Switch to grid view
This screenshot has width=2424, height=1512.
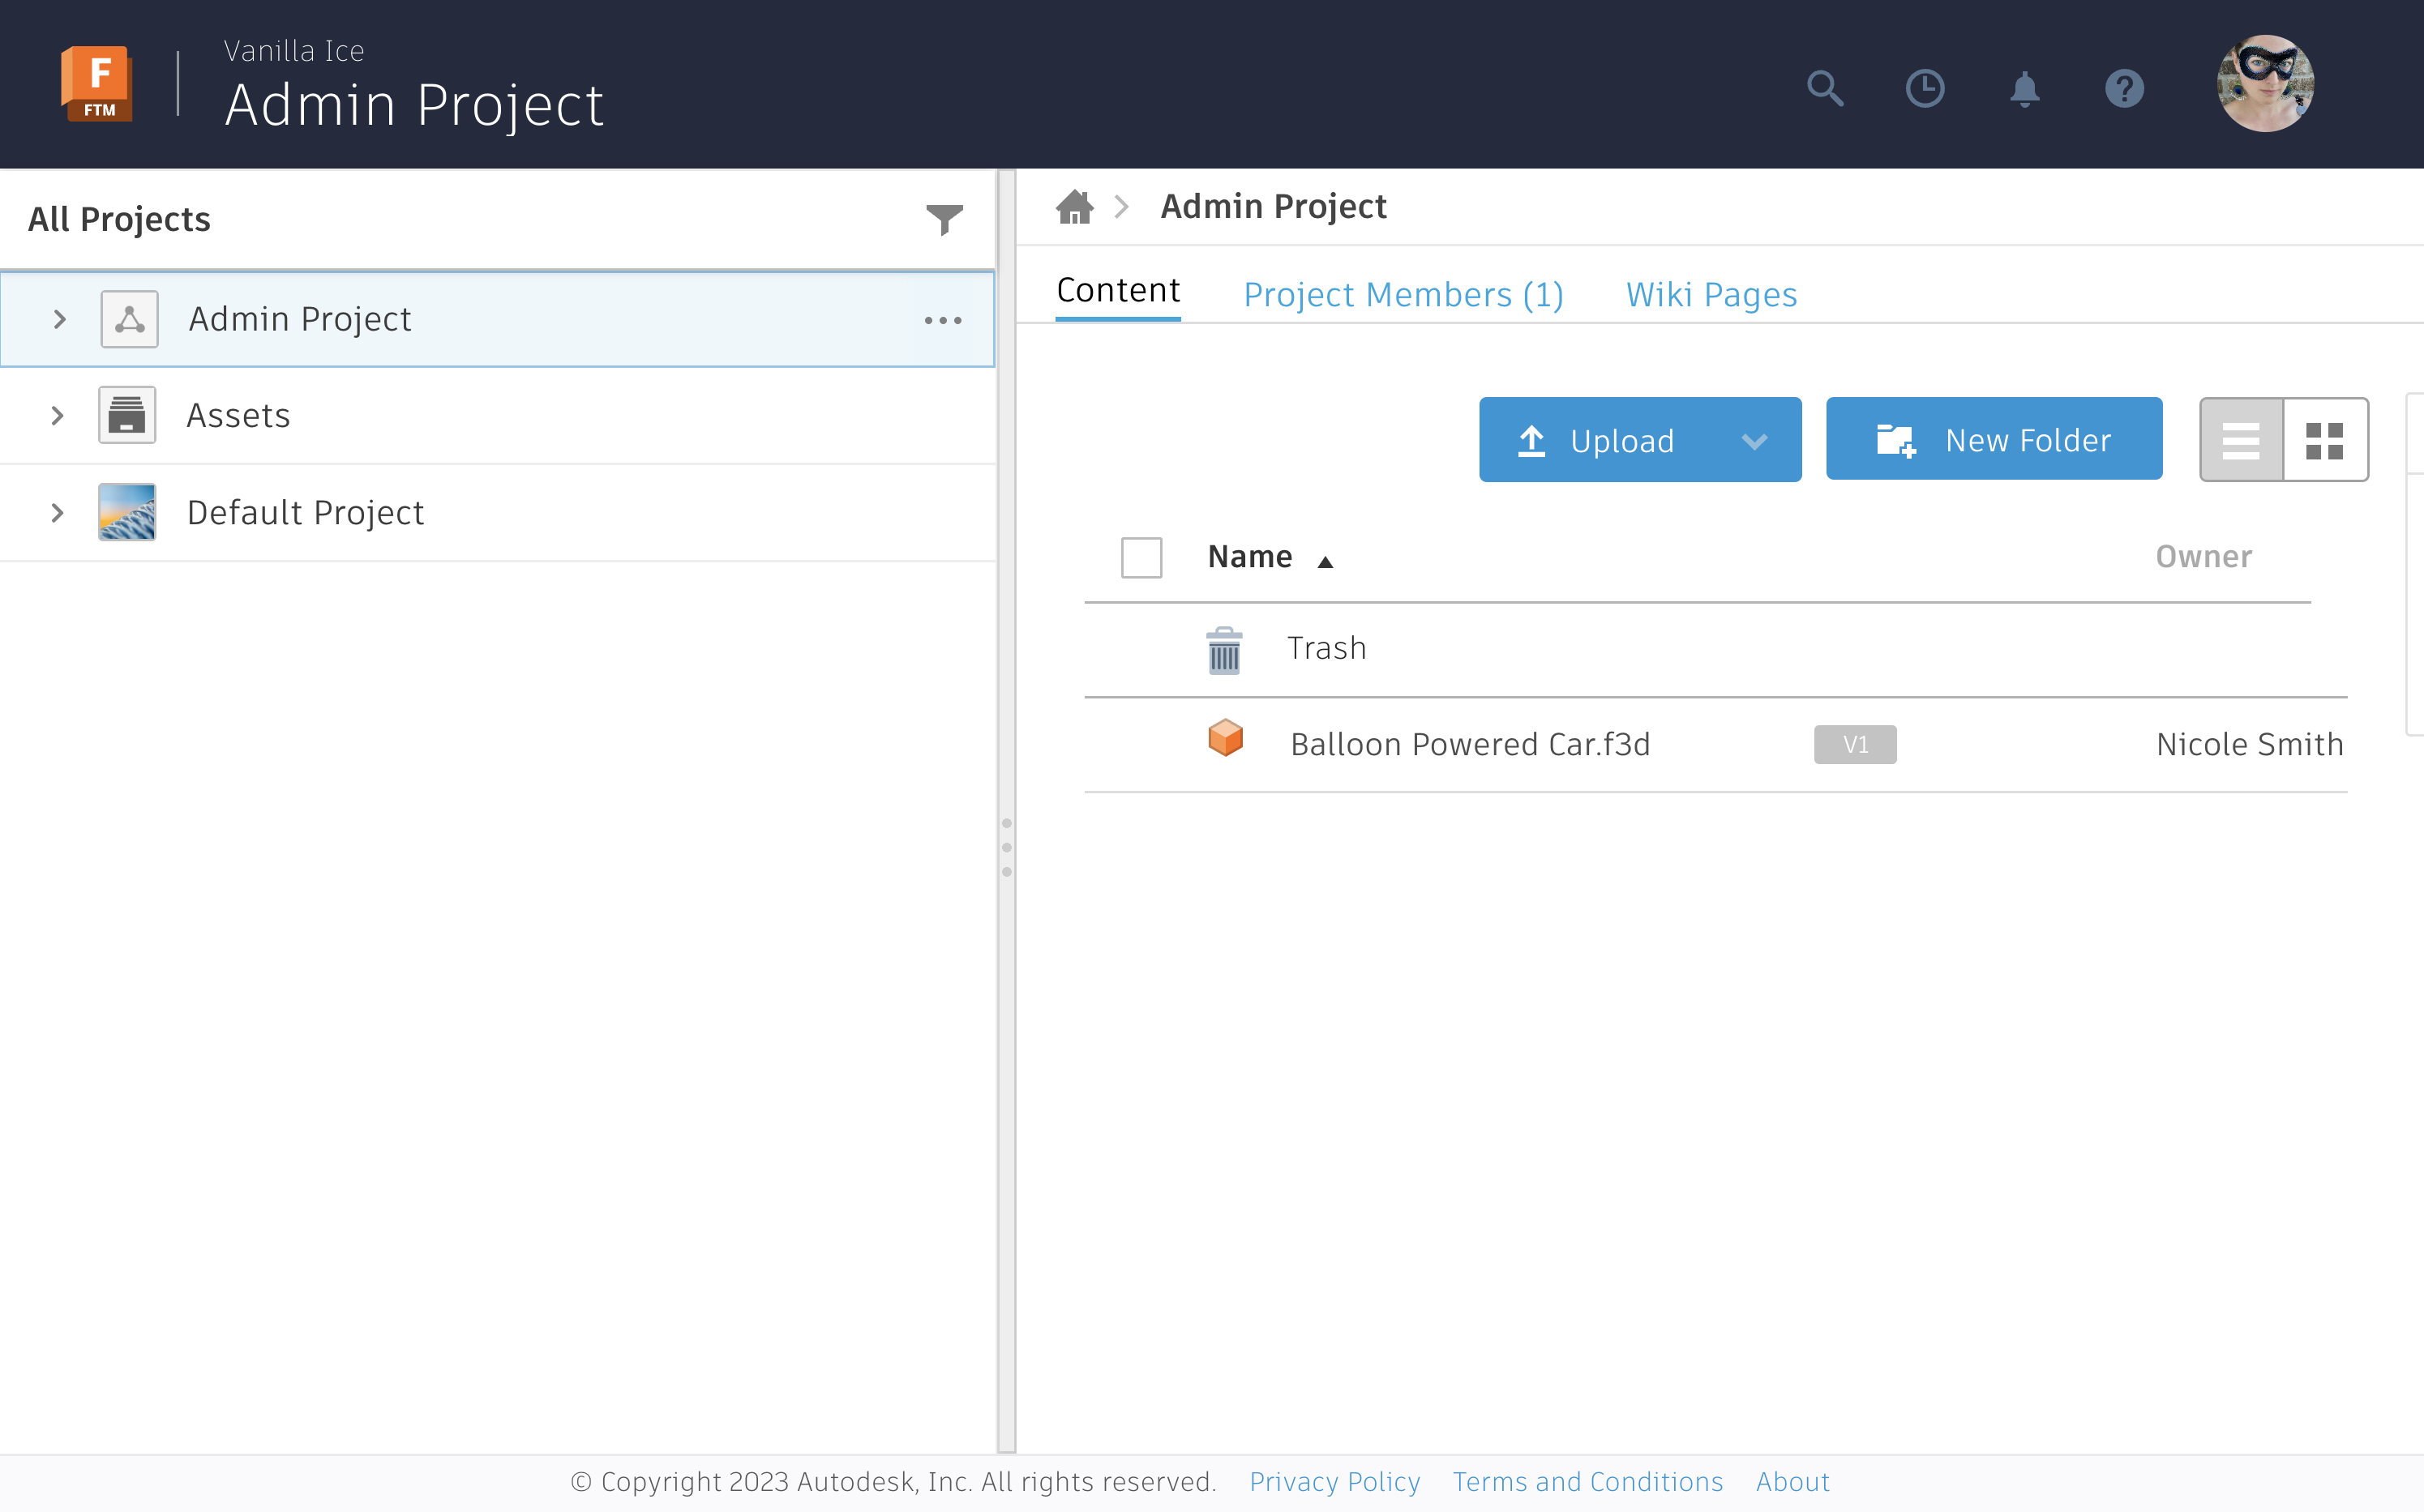coord(2325,439)
